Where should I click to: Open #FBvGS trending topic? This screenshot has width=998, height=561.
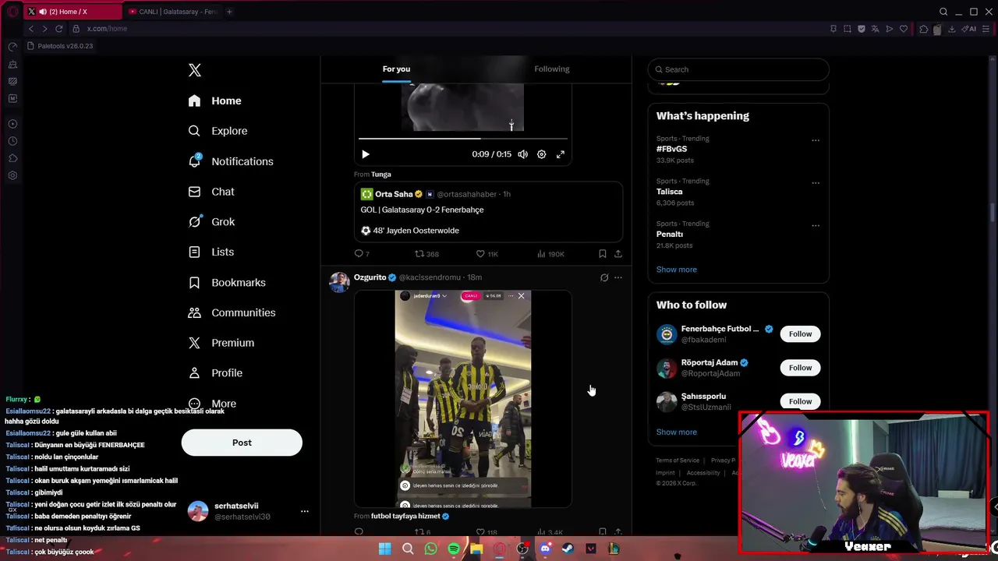tap(671, 149)
